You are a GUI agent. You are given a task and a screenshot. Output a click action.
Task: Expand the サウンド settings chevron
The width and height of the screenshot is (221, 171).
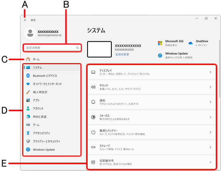(x=210, y=87)
